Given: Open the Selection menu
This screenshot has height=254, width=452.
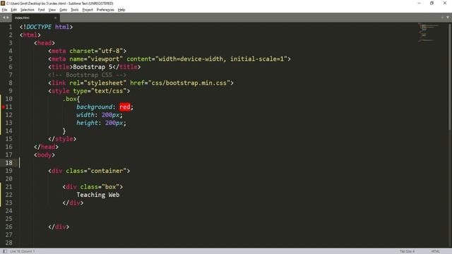Looking at the screenshot, I should click(x=27, y=10).
